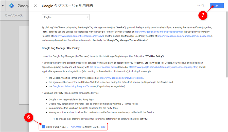The width and height of the screenshot is (228, 132).
Task: Open the 詳細 link
Action: [103, 127]
